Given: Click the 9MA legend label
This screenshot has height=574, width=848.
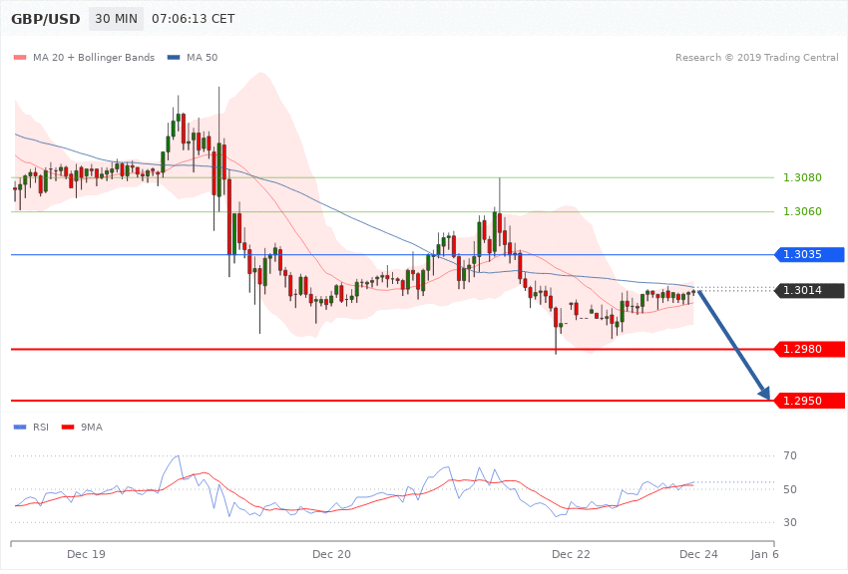Looking at the screenshot, I should click(x=92, y=428).
